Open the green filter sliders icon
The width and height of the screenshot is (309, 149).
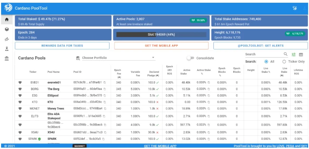tap(294, 54)
